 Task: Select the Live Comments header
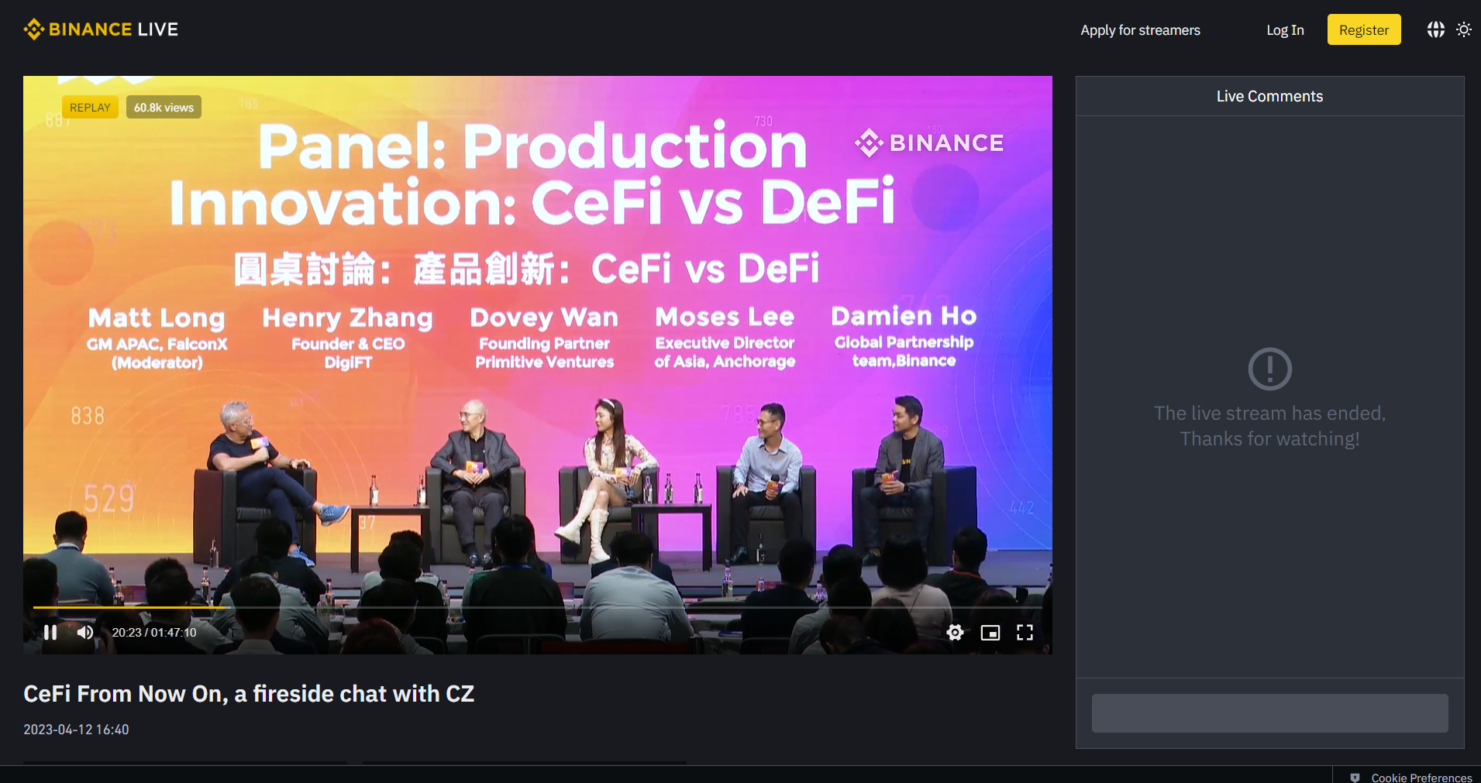[x=1269, y=96]
